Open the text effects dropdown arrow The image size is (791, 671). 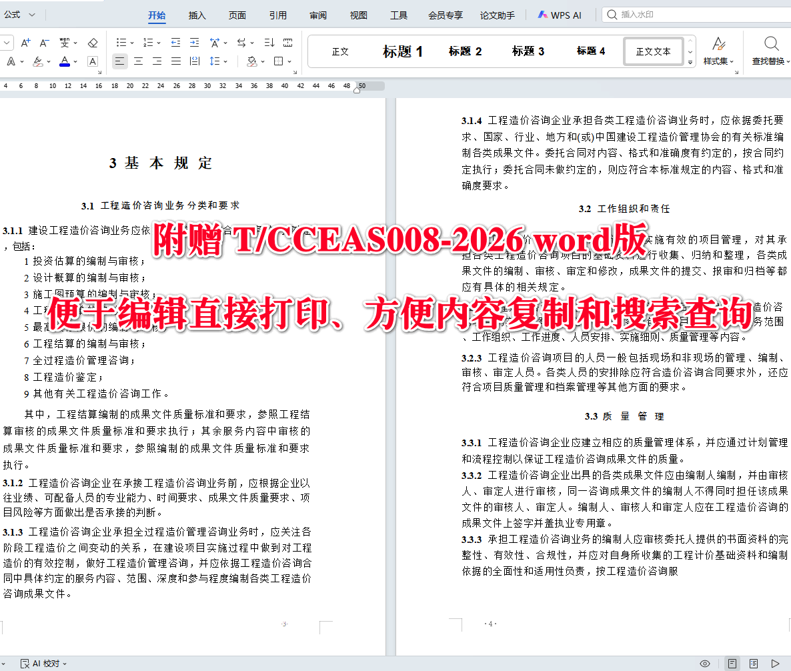(x=22, y=61)
